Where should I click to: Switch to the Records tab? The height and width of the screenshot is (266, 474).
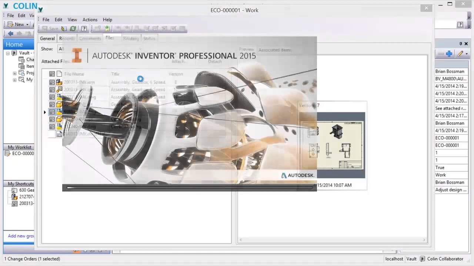(x=67, y=38)
